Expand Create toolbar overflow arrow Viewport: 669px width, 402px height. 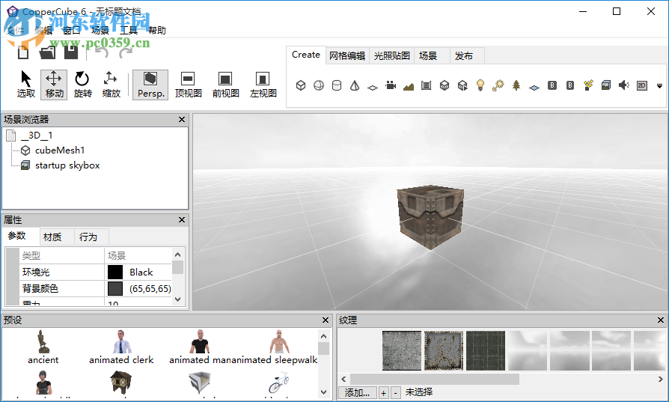659,86
